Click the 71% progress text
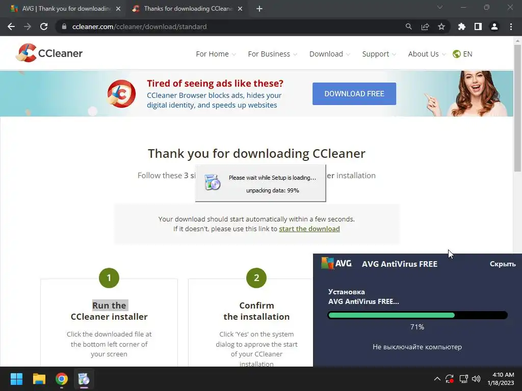This screenshot has width=522, height=391. [x=417, y=327]
